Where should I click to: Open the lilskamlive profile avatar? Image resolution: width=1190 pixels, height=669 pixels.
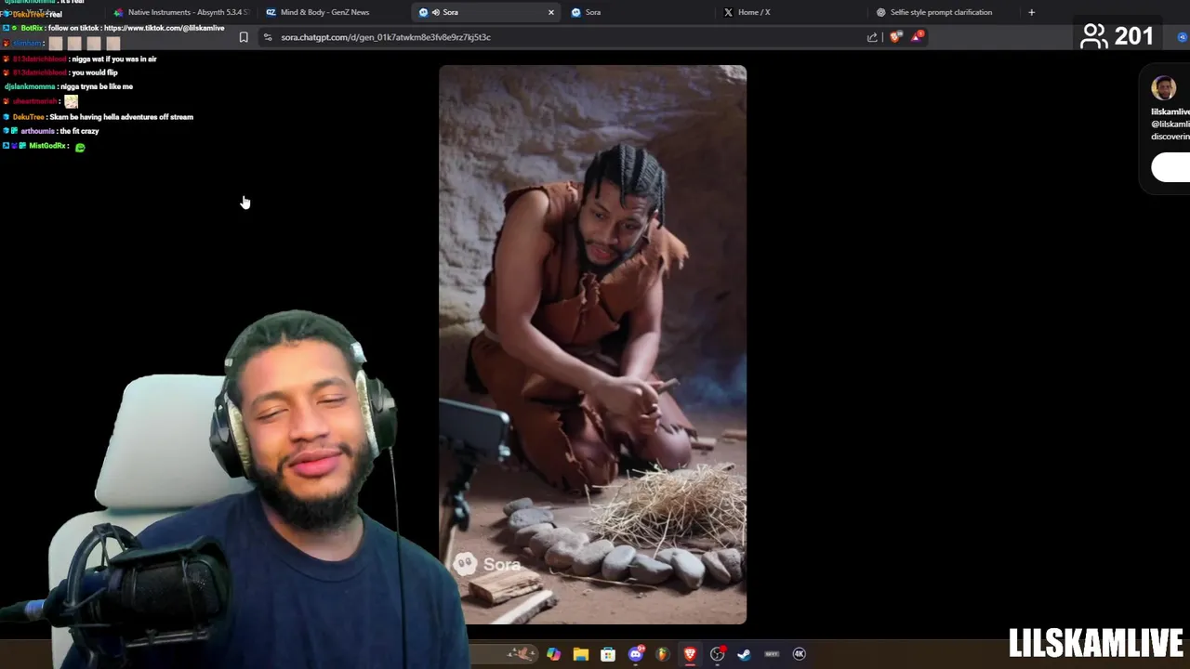[1164, 88]
